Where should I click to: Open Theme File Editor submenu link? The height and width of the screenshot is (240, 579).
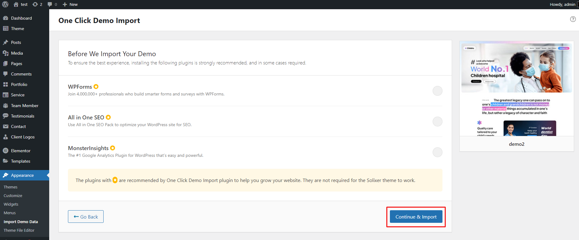19,230
